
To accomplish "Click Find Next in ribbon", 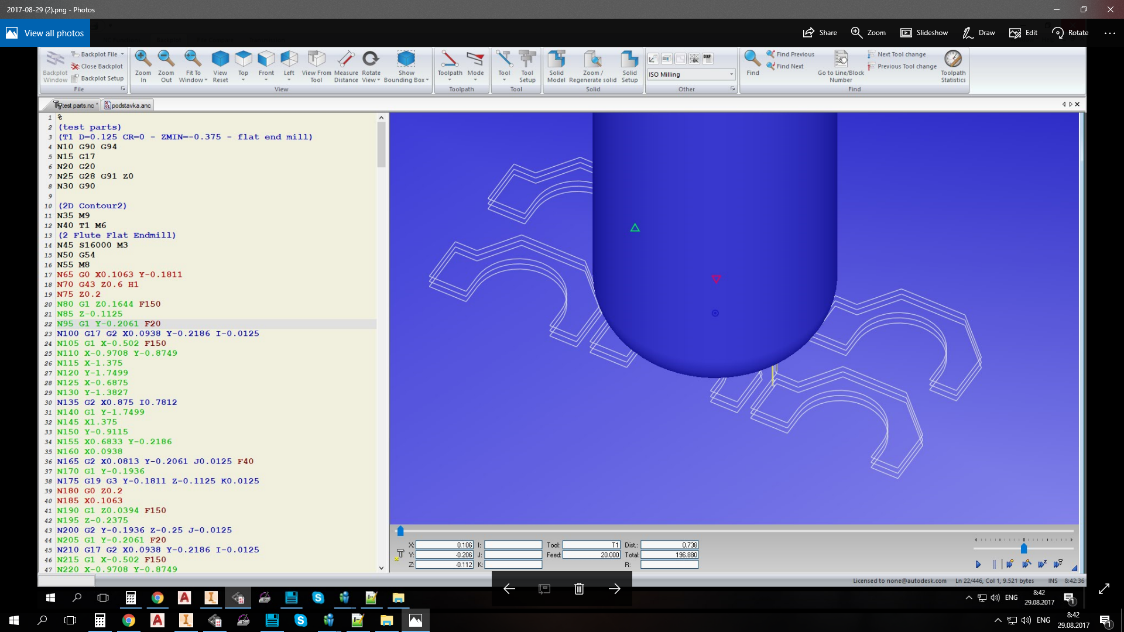I will pos(785,66).
